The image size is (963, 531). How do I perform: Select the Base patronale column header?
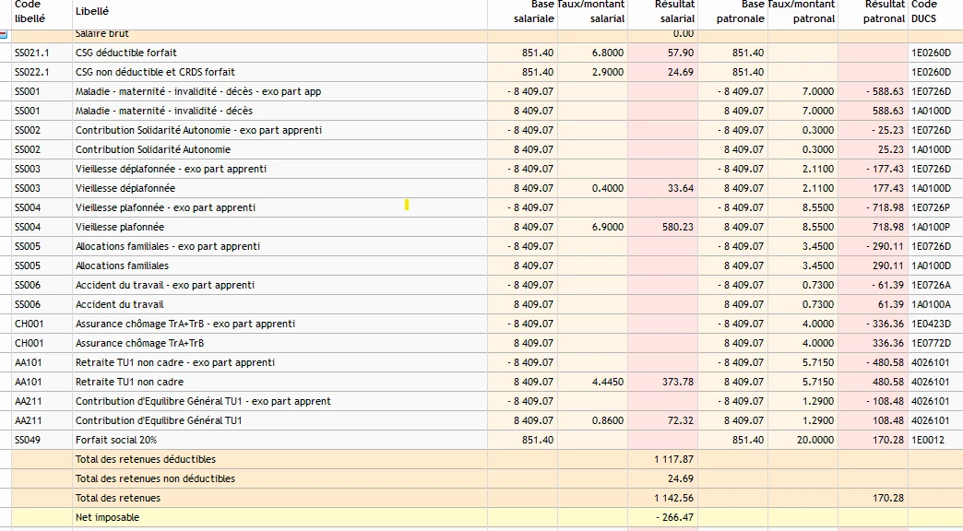pyautogui.click(x=740, y=11)
